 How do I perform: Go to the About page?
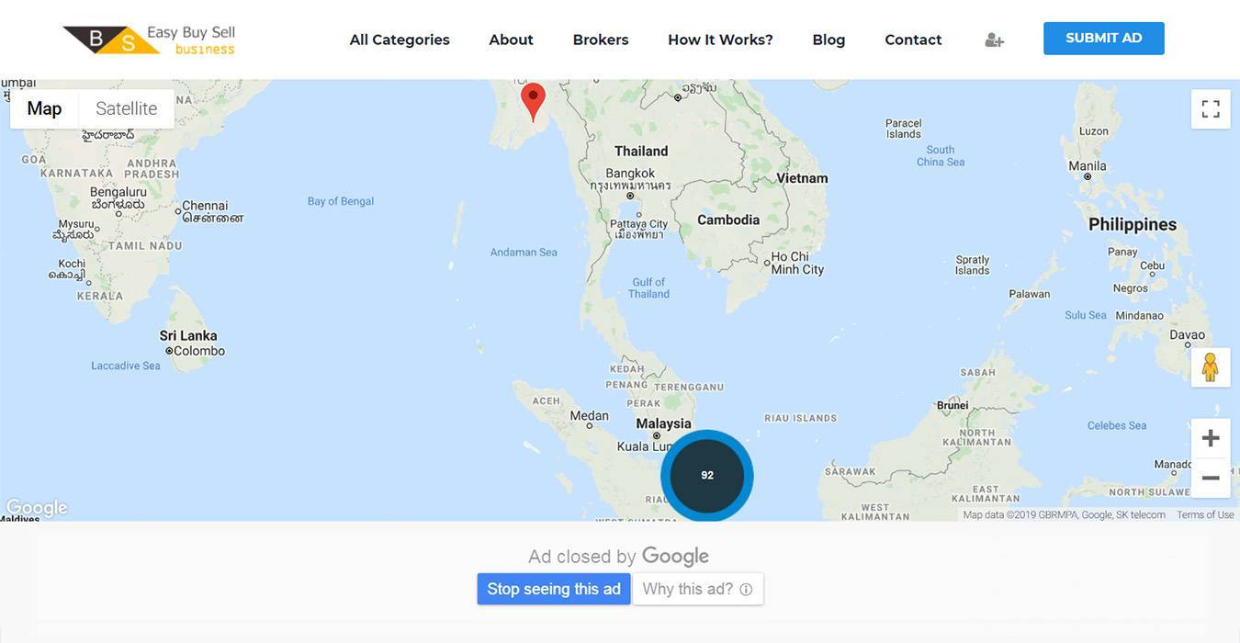coord(511,39)
